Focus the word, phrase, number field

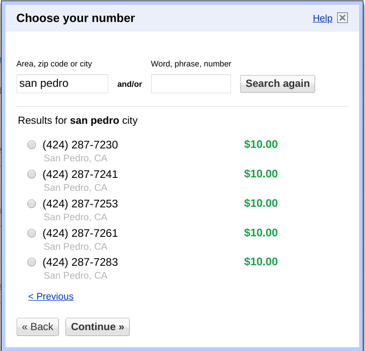click(x=191, y=84)
